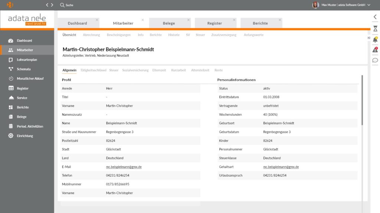The image size is (380, 213).
Task: Go back with the left arrow
Action: tap(47, 5)
